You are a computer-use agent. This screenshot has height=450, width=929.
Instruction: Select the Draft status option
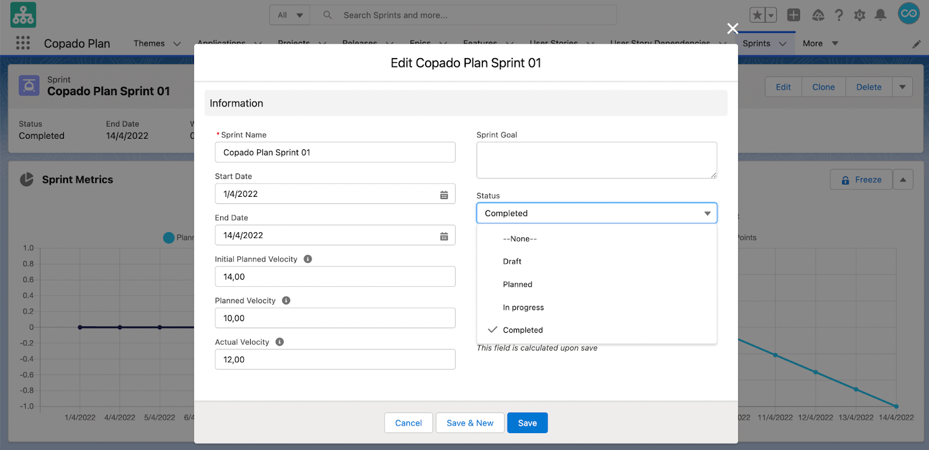point(597,261)
